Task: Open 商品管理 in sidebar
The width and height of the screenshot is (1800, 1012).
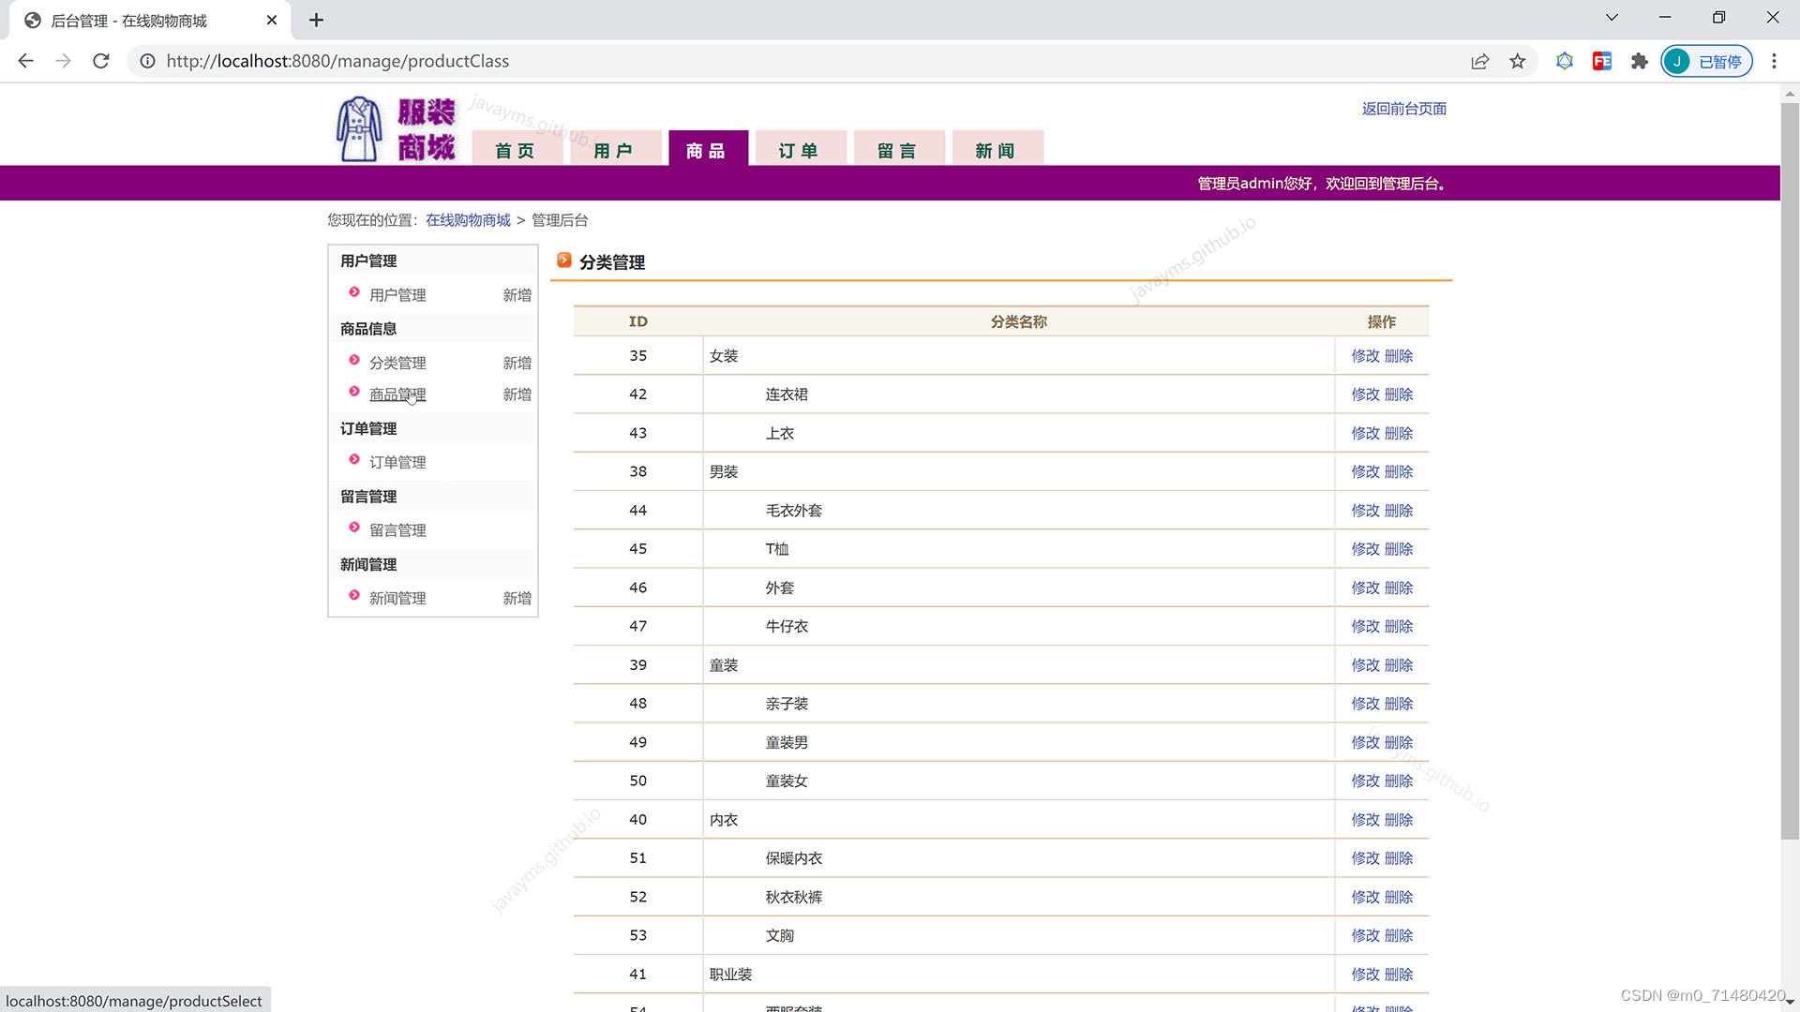Action: coord(397,394)
